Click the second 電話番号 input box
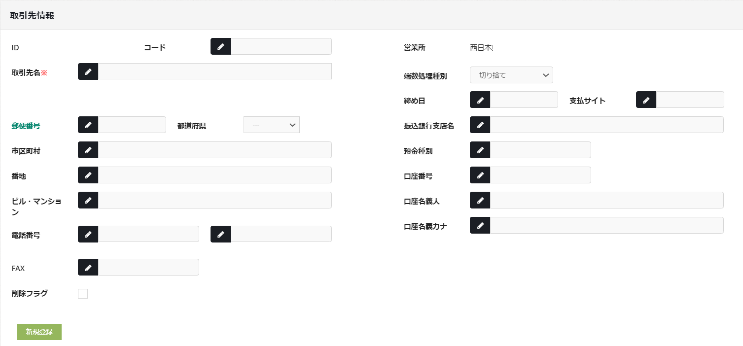The width and height of the screenshot is (743, 346). [x=281, y=234]
